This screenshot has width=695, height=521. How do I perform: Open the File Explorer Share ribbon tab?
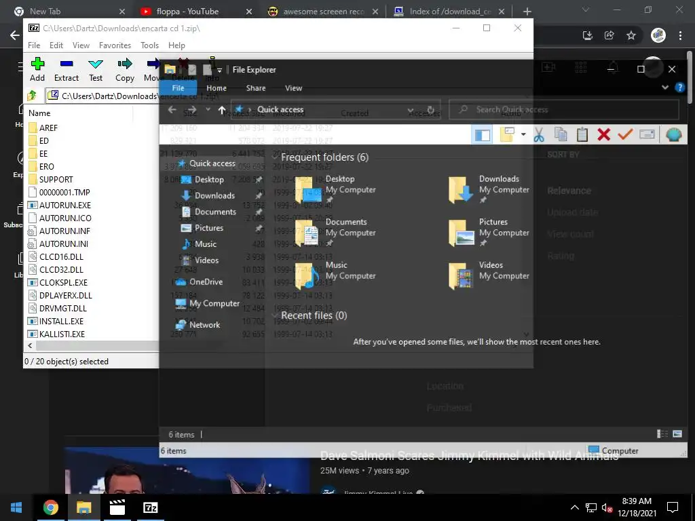click(x=256, y=88)
